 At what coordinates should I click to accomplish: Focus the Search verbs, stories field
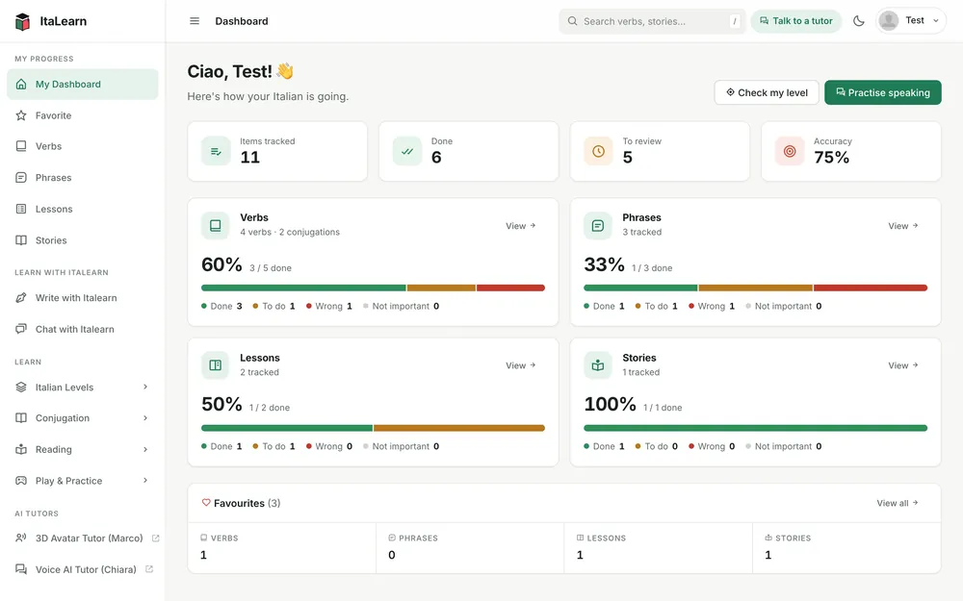[x=652, y=21]
